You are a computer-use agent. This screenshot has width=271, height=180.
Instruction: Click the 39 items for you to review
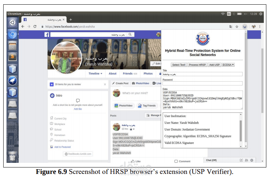pos(68,84)
